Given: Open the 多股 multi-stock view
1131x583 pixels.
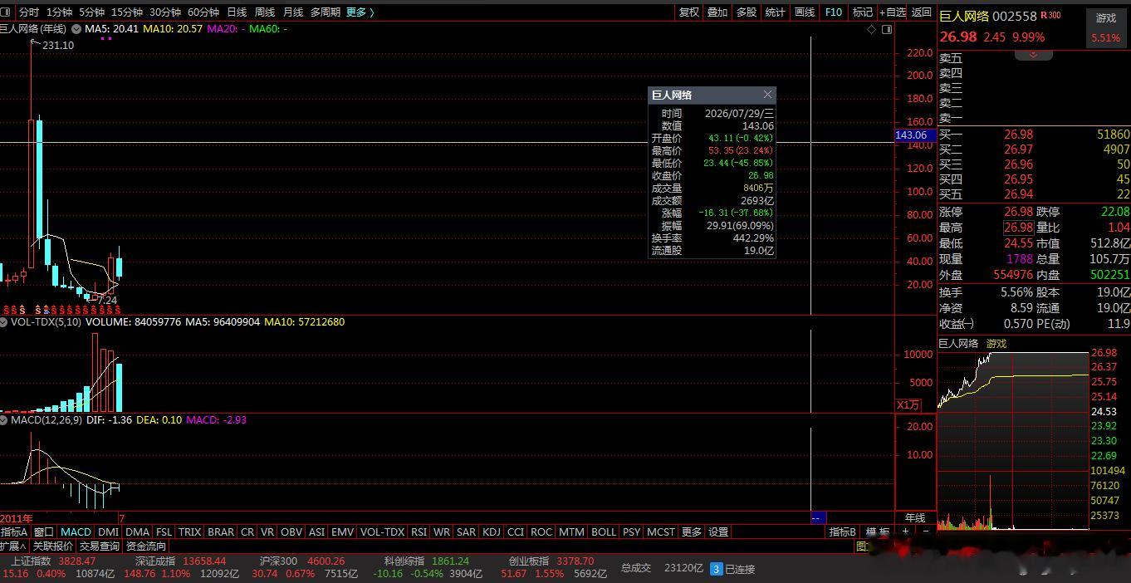Looking at the screenshot, I should click(747, 12).
